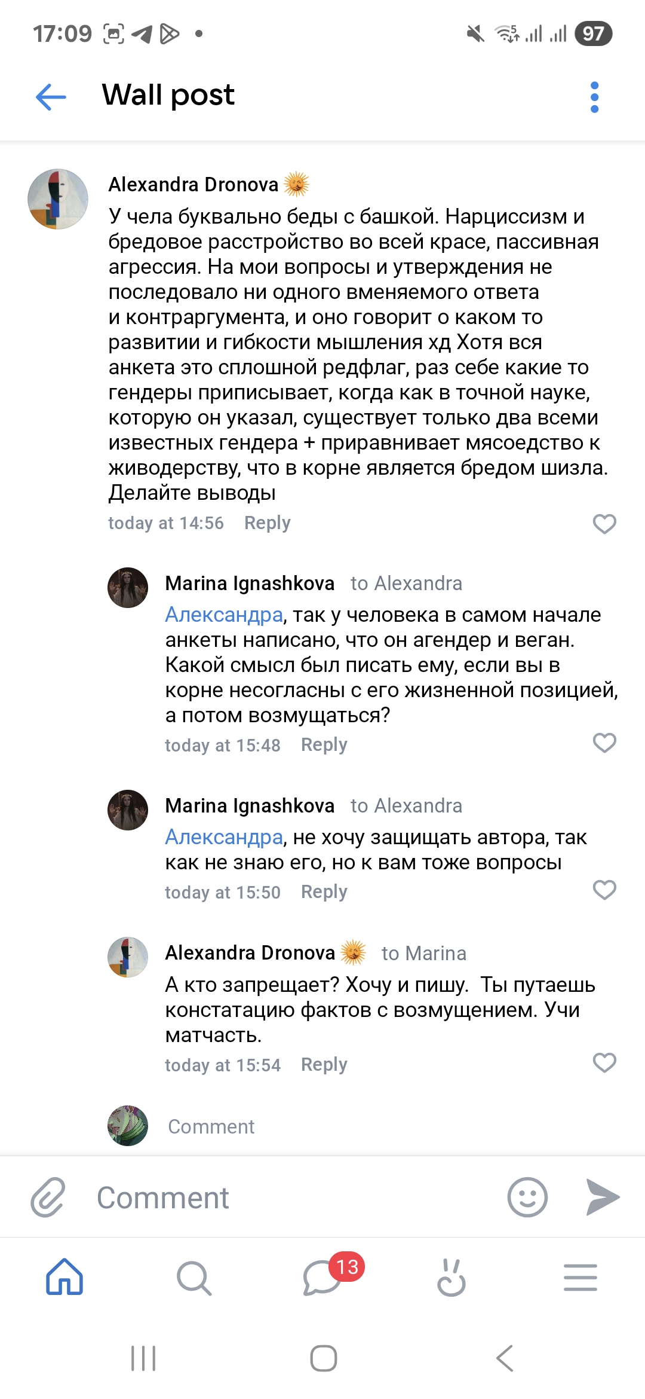645x1399 pixels.
Task: Open Messages with 13 unread
Action: coord(322,1278)
